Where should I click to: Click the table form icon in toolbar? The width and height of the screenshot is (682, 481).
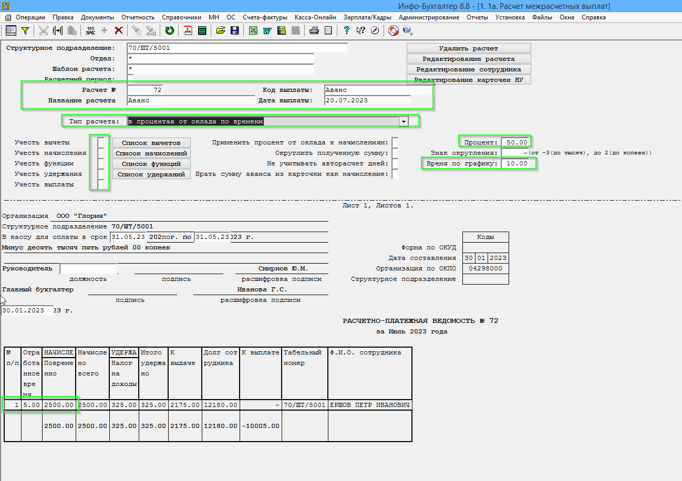coord(11,30)
